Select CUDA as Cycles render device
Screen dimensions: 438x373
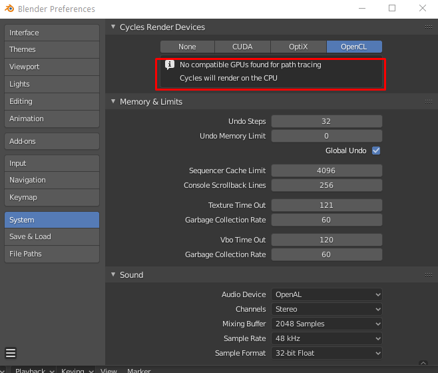pos(242,47)
